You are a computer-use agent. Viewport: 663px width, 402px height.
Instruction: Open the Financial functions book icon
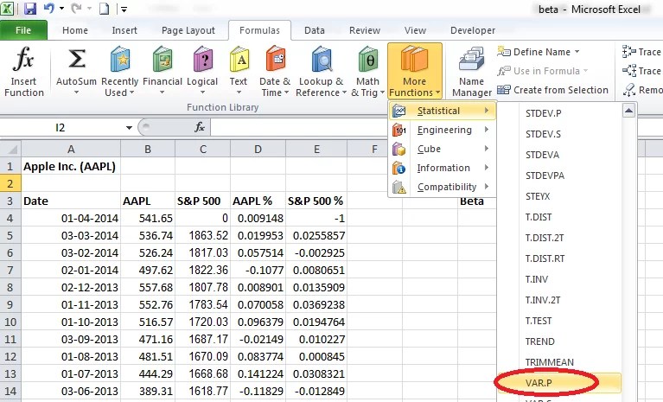click(x=163, y=60)
